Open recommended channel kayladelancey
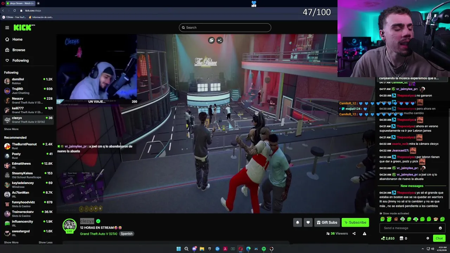This screenshot has width=450, height=253. click(x=28, y=185)
